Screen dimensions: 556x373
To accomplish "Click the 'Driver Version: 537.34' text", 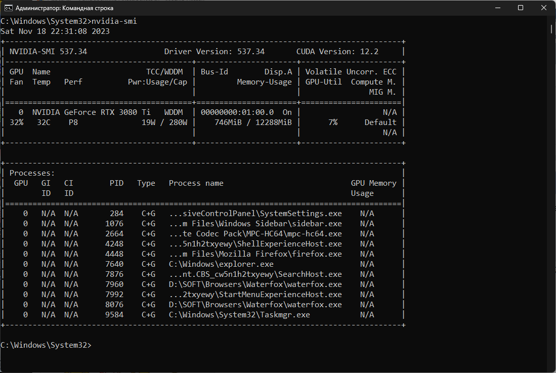I will [215, 52].
